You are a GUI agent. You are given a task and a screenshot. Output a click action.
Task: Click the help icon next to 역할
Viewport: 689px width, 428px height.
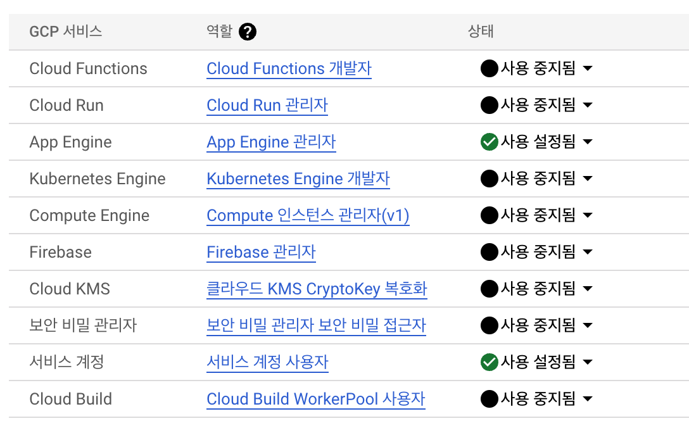[248, 32]
